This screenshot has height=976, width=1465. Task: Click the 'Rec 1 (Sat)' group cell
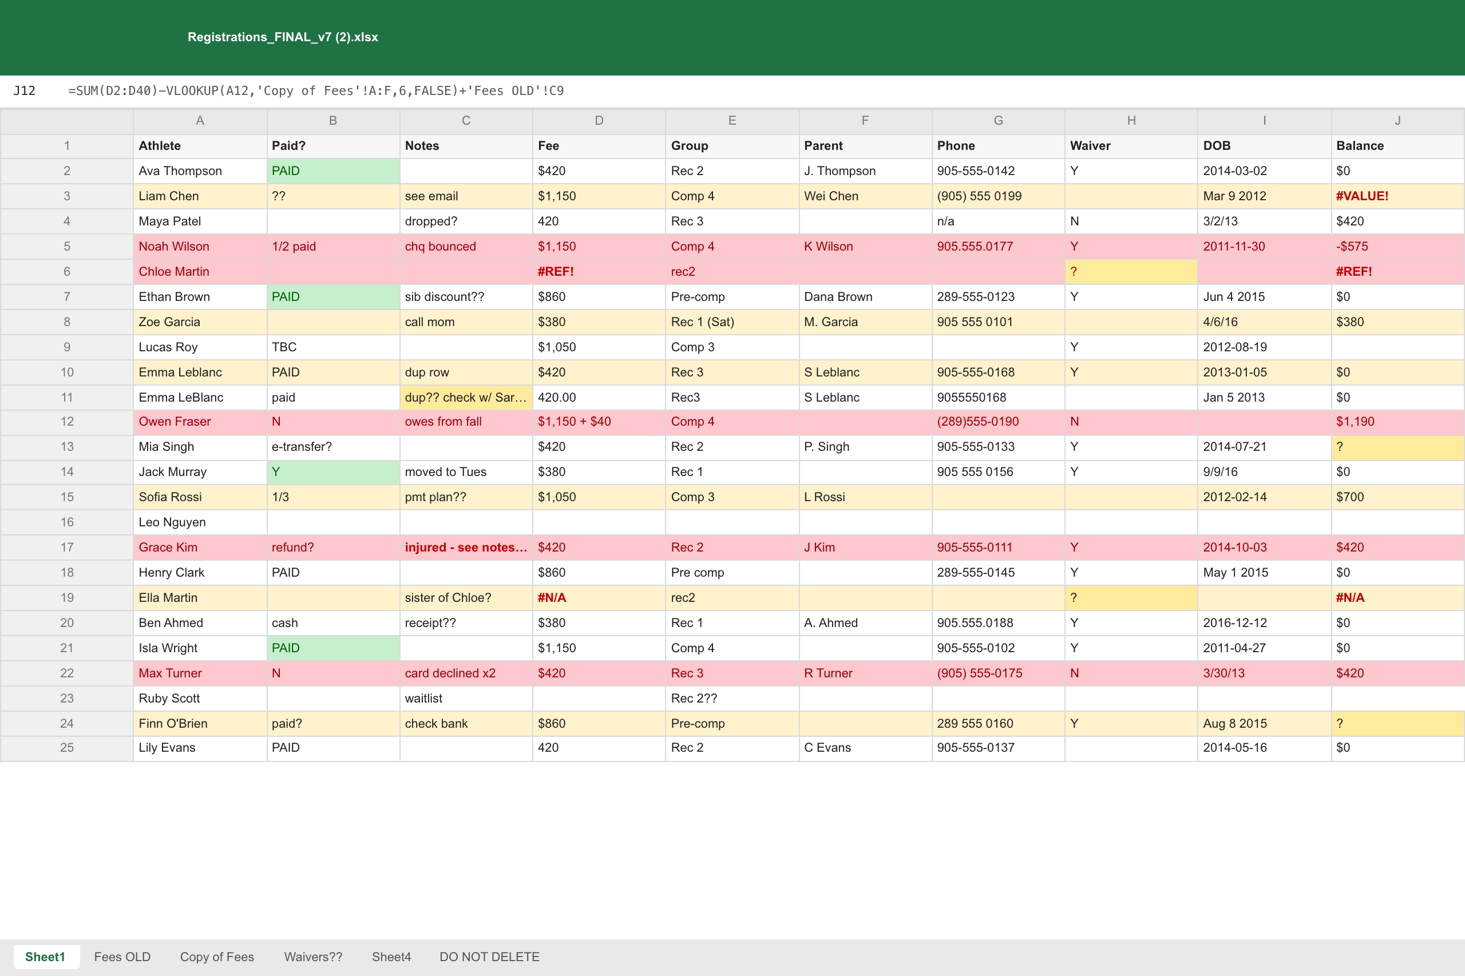click(x=732, y=322)
